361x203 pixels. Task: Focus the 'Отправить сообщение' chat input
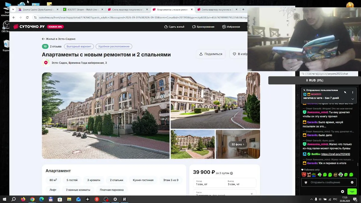pos(328,182)
